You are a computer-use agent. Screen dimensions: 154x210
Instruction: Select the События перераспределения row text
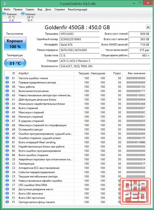37,172
